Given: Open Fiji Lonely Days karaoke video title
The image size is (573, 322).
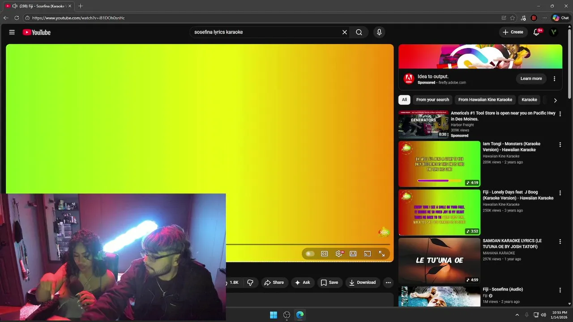Looking at the screenshot, I should click(x=518, y=195).
